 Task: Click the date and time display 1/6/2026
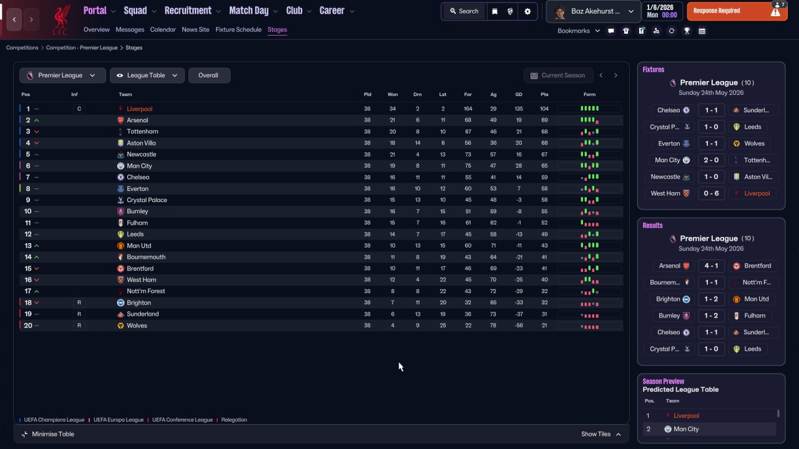tap(662, 11)
